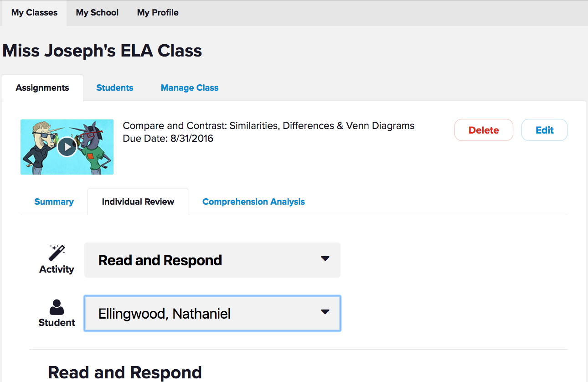
Task: Click the Compare and Contrast assignment title
Action: tap(268, 126)
